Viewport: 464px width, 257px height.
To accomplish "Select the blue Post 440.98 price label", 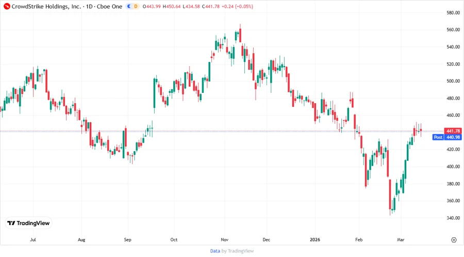I will [x=447, y=137].
